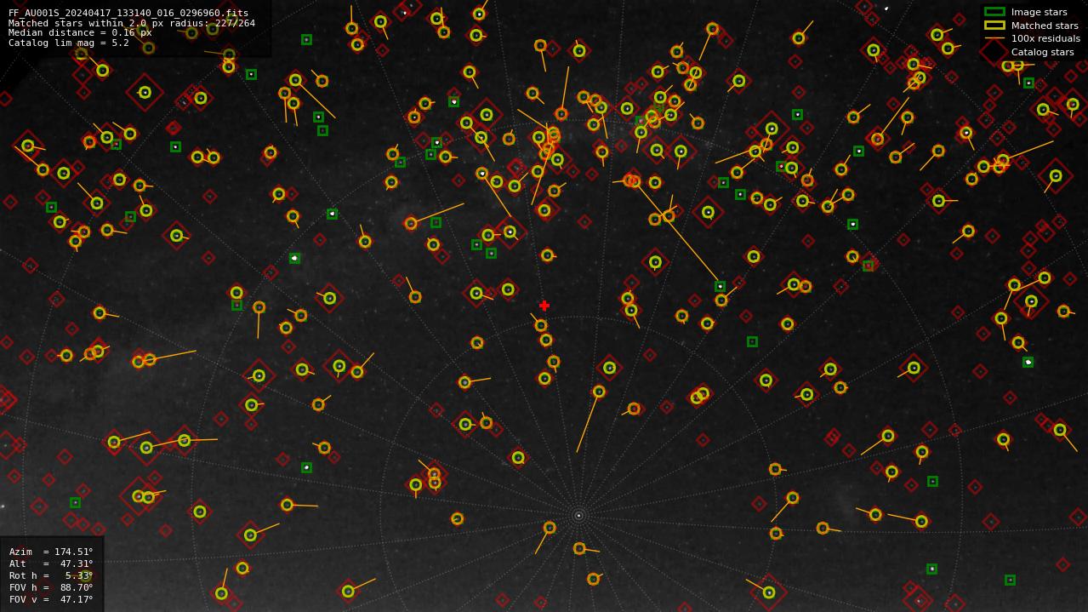
Task: Click the 'Rot h = 5.33°' value
Action: [x=51, y=575]
